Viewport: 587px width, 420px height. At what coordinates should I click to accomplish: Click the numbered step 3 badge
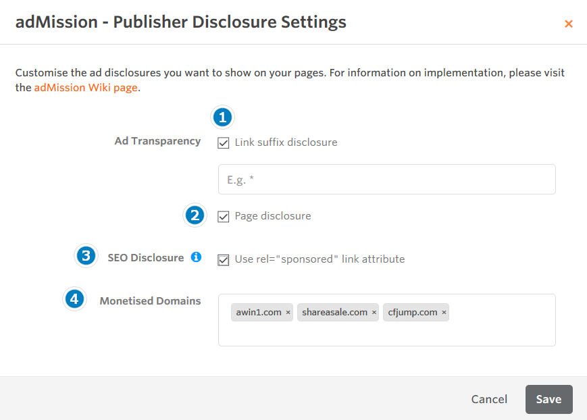point(85,256)
